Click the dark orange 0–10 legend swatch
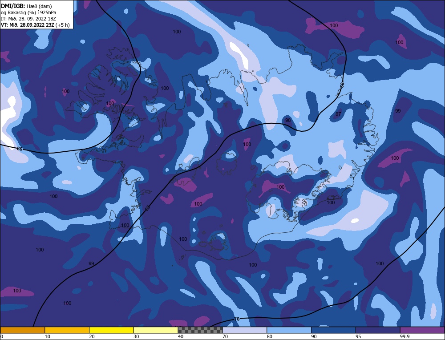445x340 pixels. coord(22,330)
